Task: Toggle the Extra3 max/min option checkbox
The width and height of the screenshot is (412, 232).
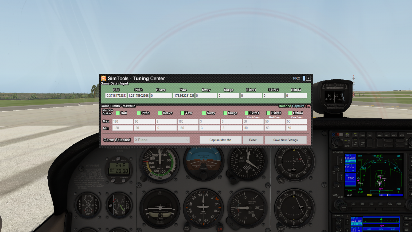Action: tap(290, 113)
